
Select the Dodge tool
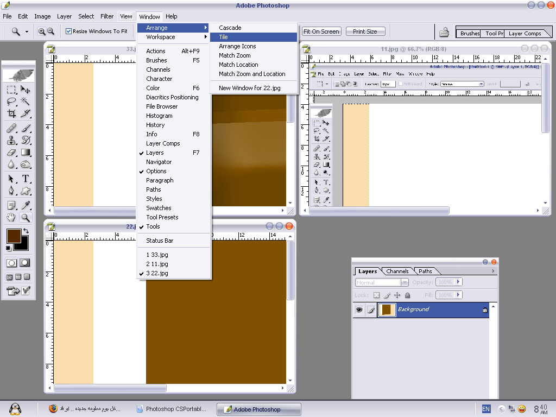(25, 164)
